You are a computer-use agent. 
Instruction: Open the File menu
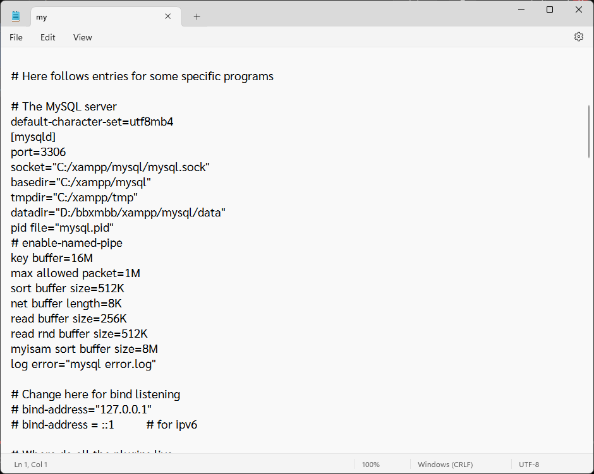click(x=16, y=37)
